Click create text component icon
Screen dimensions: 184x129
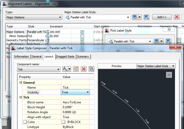click(x=65, y=69)
